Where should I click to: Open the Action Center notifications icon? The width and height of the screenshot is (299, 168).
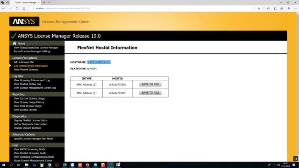(294, 165)
